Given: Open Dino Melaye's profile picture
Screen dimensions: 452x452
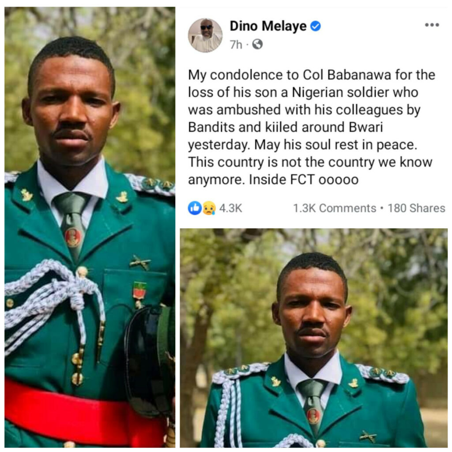Looking at the screenshot, I should [x=205, y=35].
